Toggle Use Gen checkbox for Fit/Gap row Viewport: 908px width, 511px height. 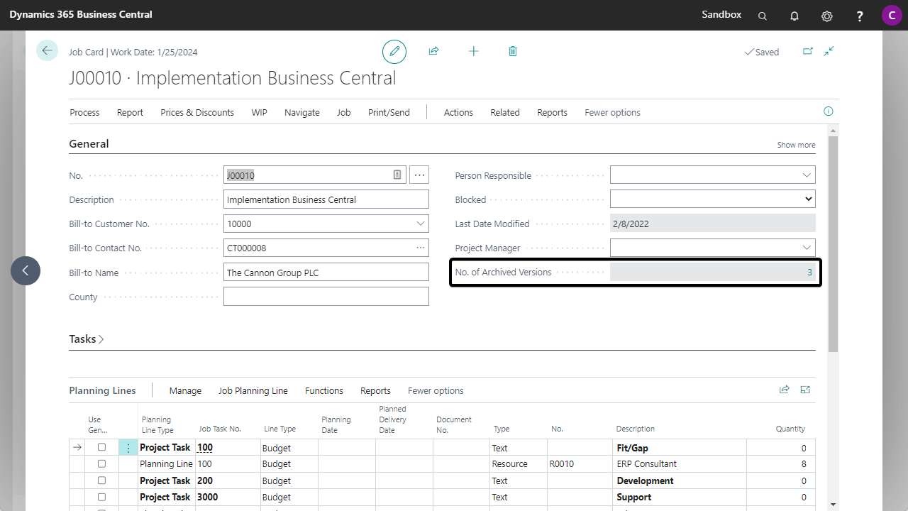click(101, 447)
